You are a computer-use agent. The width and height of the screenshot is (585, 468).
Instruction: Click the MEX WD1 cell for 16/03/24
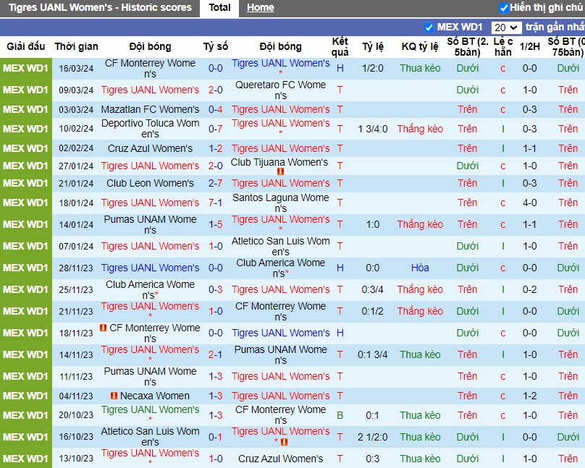coord(26,69)
